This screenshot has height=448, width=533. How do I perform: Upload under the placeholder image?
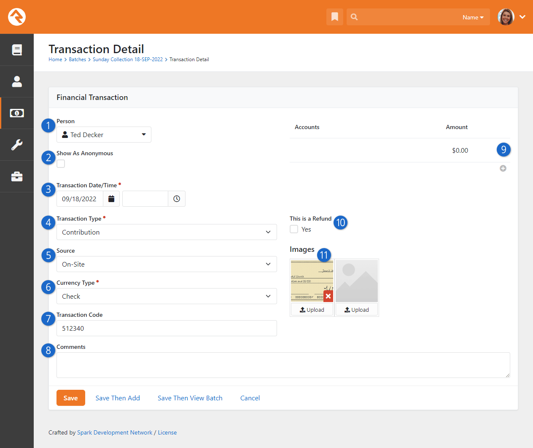point(357,310)
